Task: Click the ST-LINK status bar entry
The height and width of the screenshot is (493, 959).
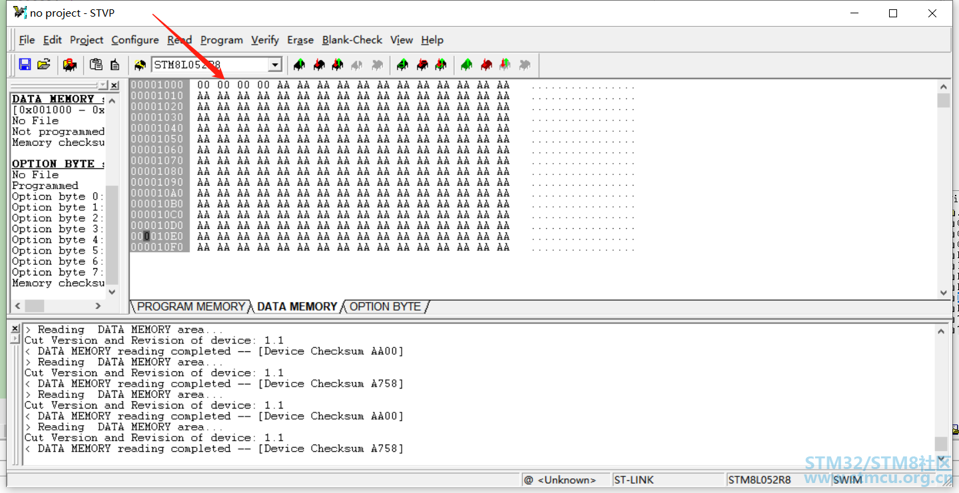Action: click(x=667, y=480)
